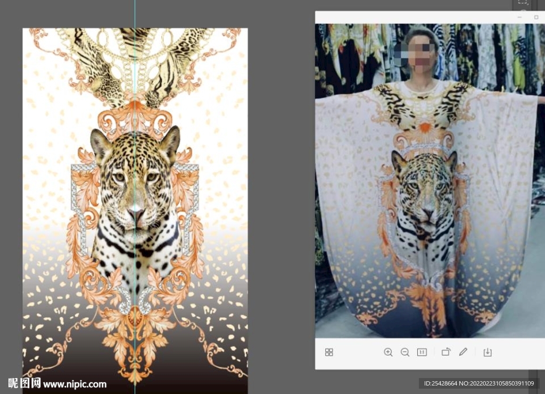Zoom out using the magnifier minus icon

(405, 352)
